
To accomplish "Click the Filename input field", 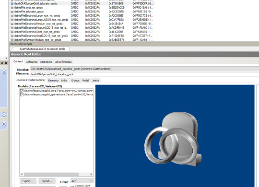I will click(144, 74).
